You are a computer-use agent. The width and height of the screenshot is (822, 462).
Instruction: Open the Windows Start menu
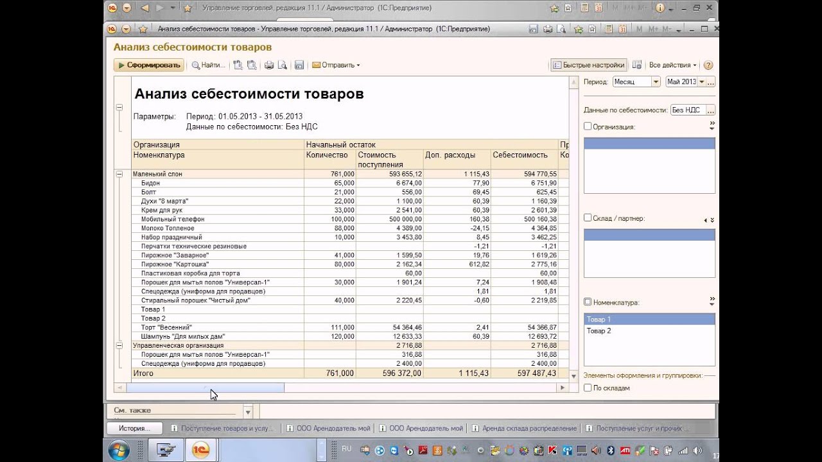coord(118,450)
